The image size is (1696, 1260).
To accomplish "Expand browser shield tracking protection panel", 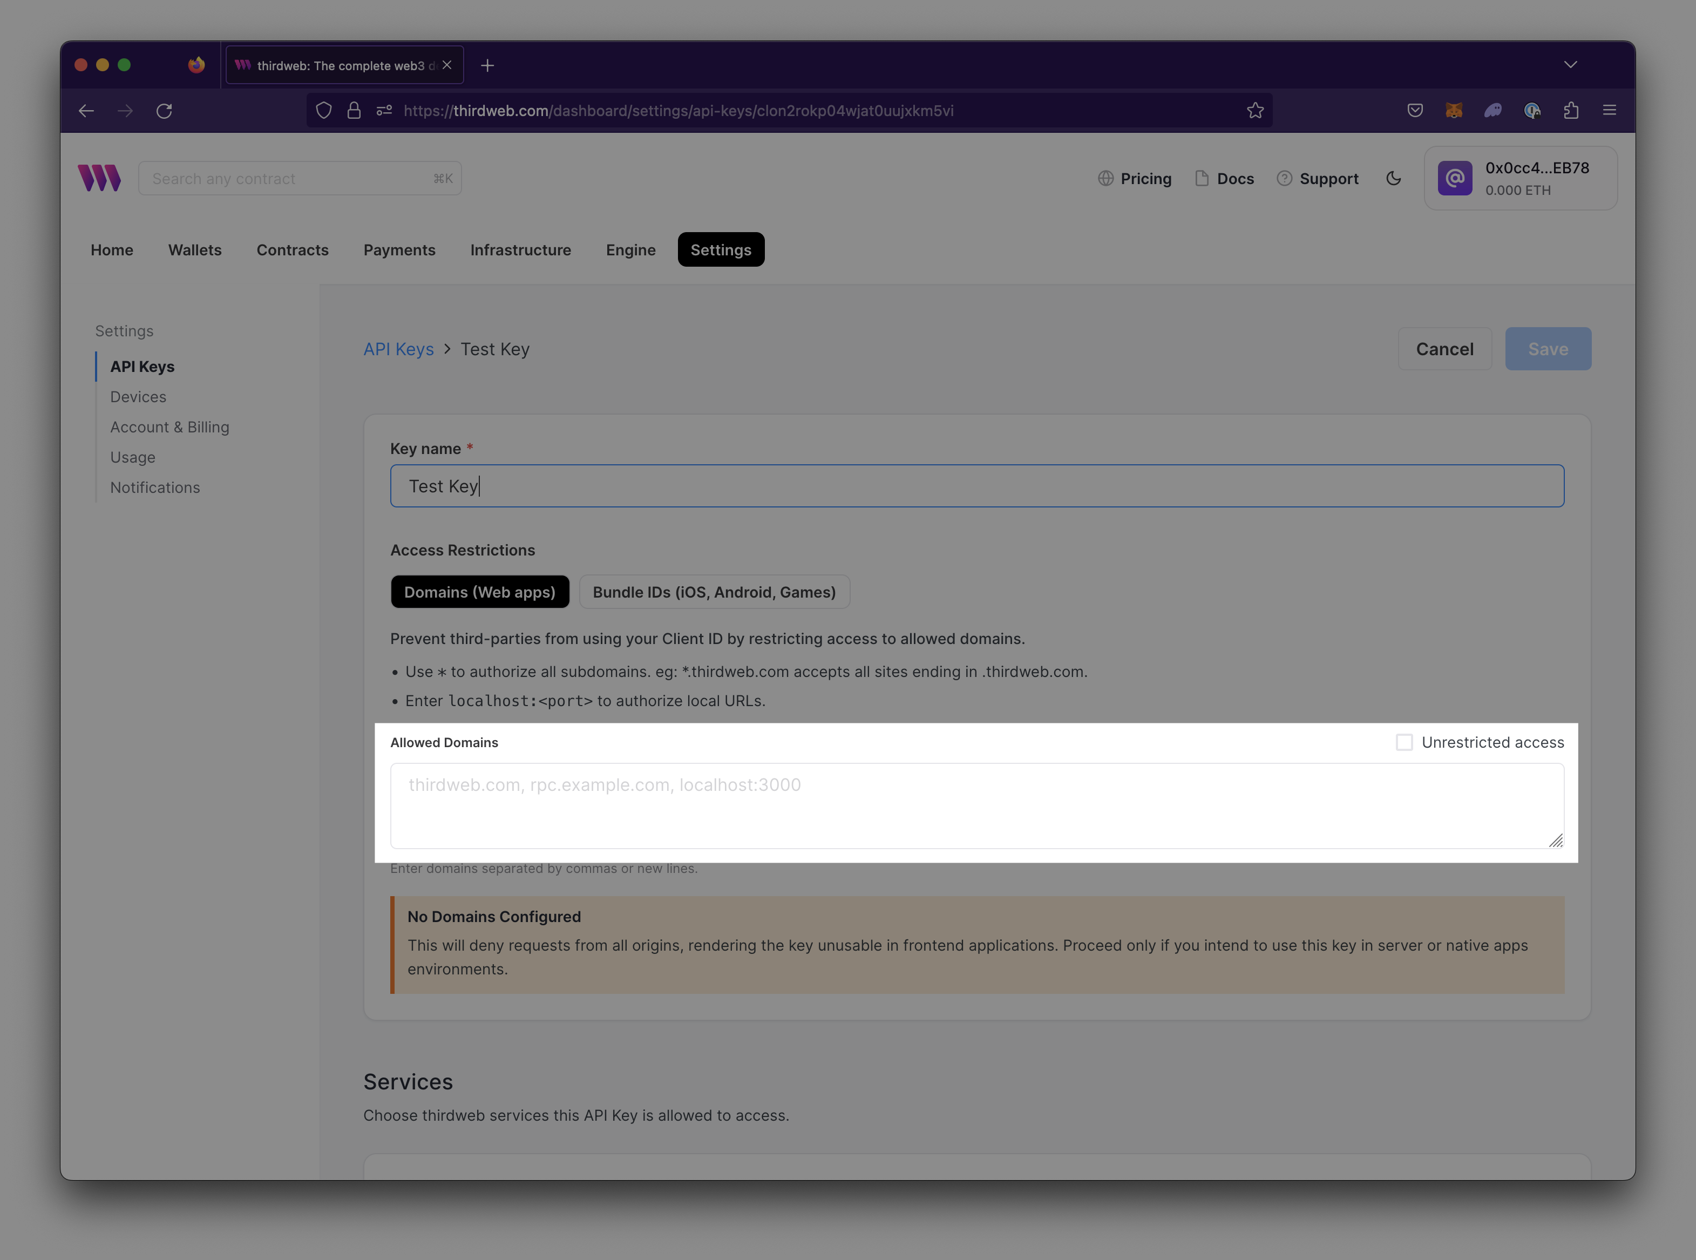I will (323, 111).
